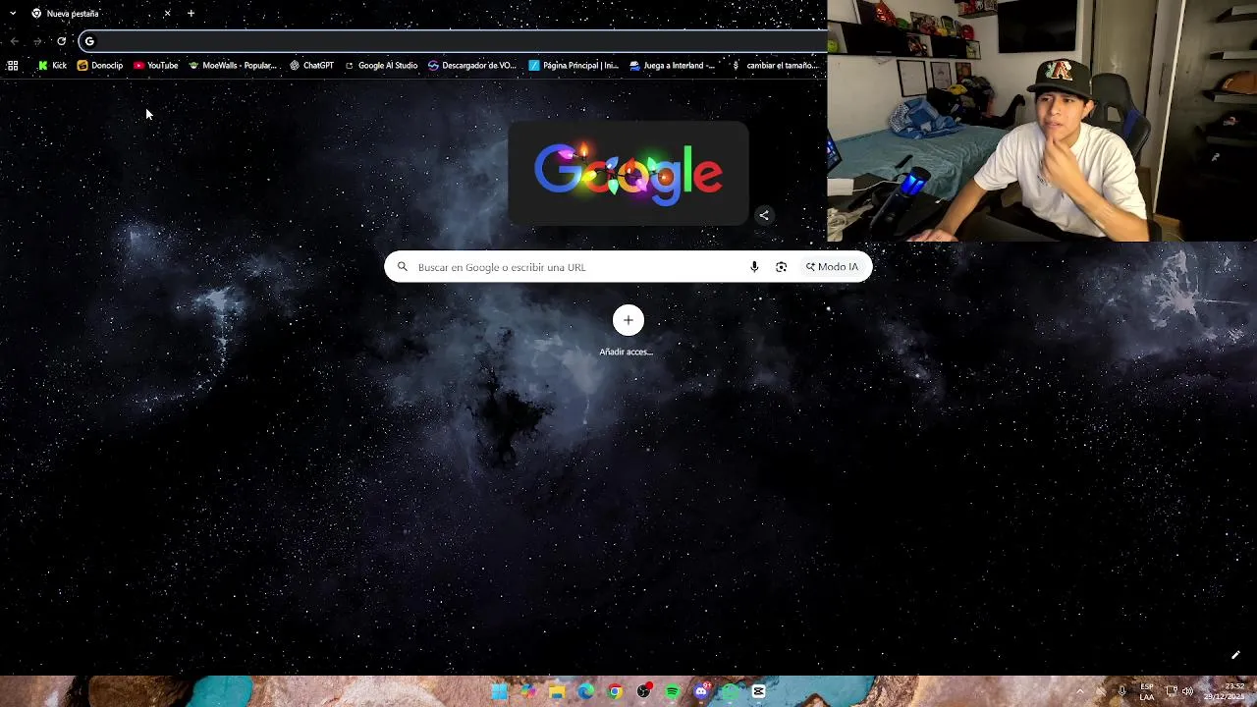The width and height of the screenshot is (1257, 707).
Task: Open the Kick bookmark
Action: coord(52,66)
